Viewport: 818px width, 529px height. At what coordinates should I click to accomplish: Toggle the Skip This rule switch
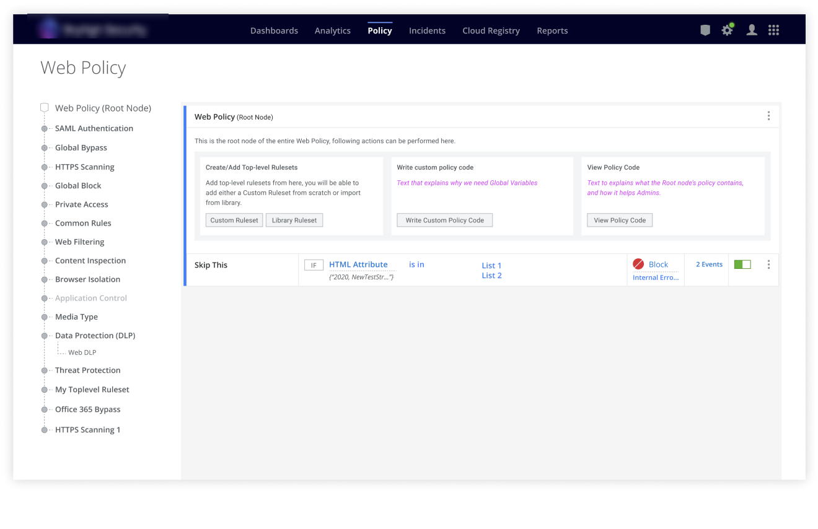742,264
